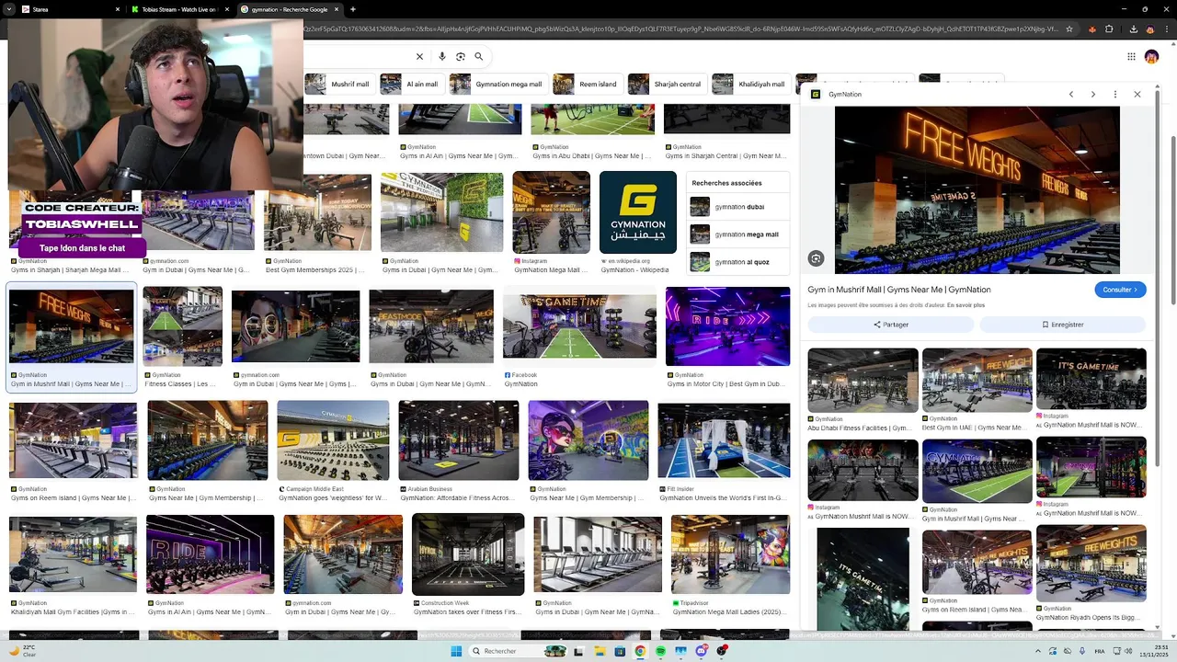The image size is (1177, 662).
Task: Filter results by Sharjah central chip
Action: [x=668, y=84]
